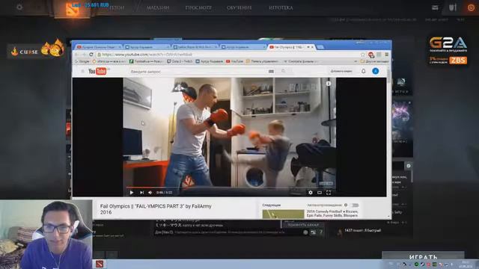Screen dimensions: 479x269
Task: Click the G2A advertisement banner
Action: (x=448, y=51)
